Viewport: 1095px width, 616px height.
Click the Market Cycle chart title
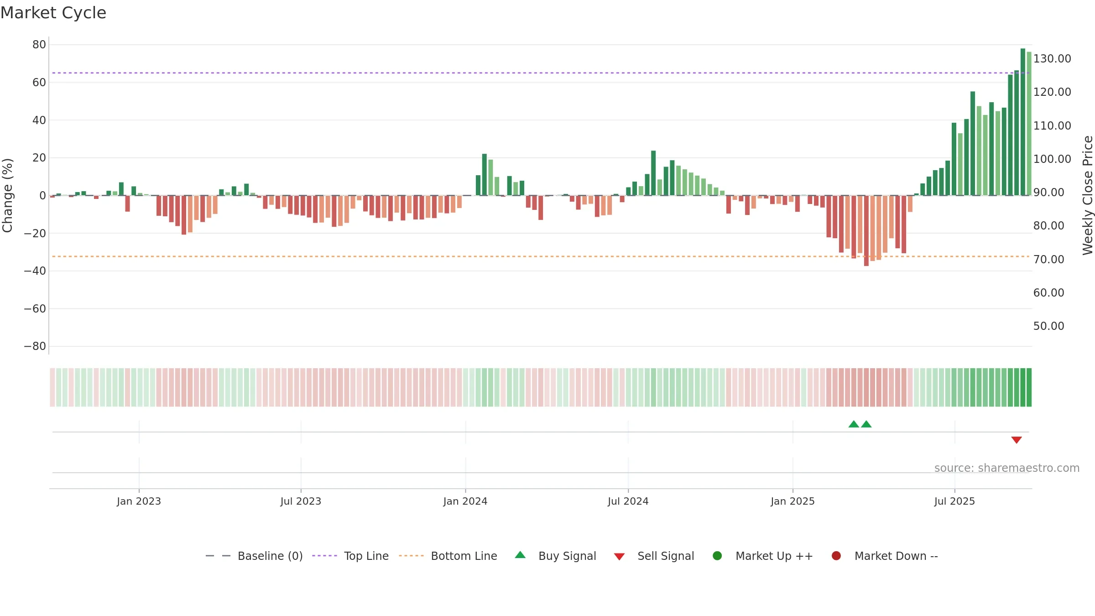pyautogui.click(x=53, y=13)
